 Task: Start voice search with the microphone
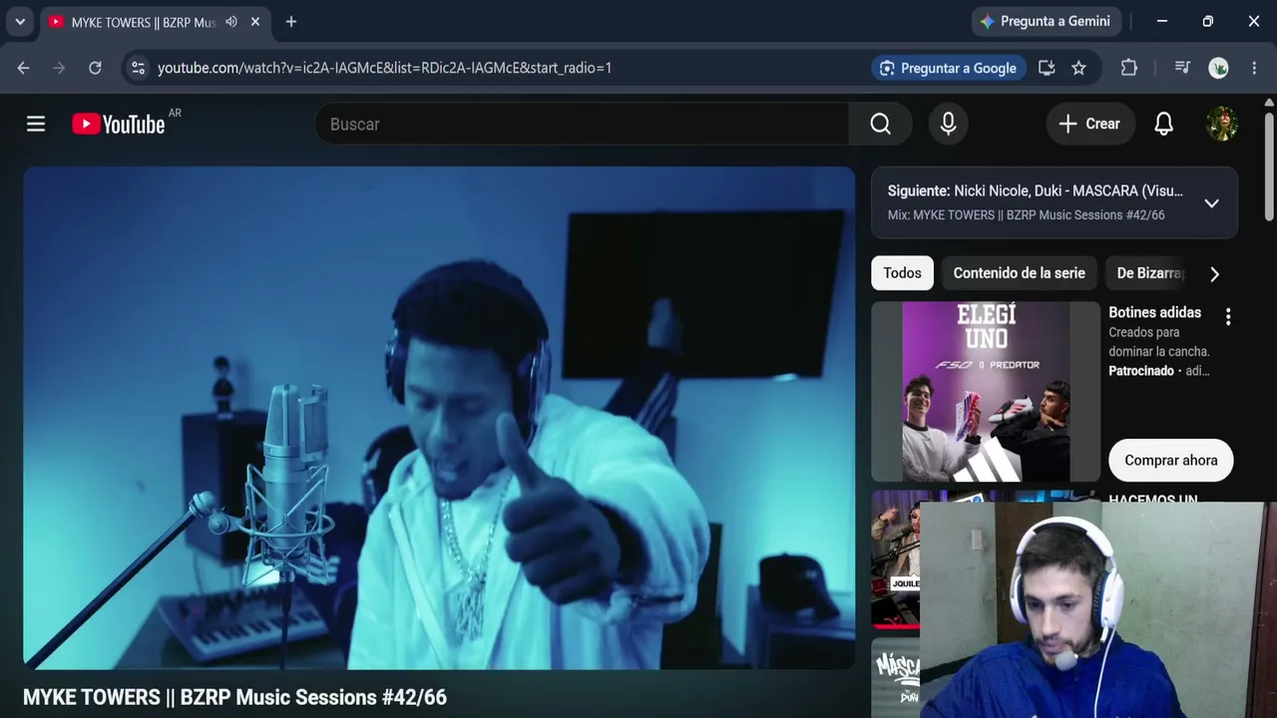coord(948,124)
